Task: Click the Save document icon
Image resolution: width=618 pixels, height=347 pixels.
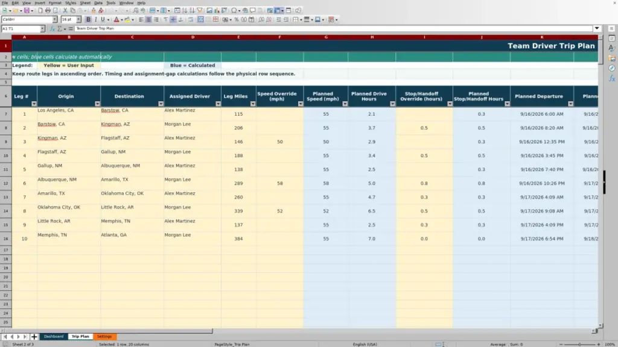Action: [x=27, y=11]
